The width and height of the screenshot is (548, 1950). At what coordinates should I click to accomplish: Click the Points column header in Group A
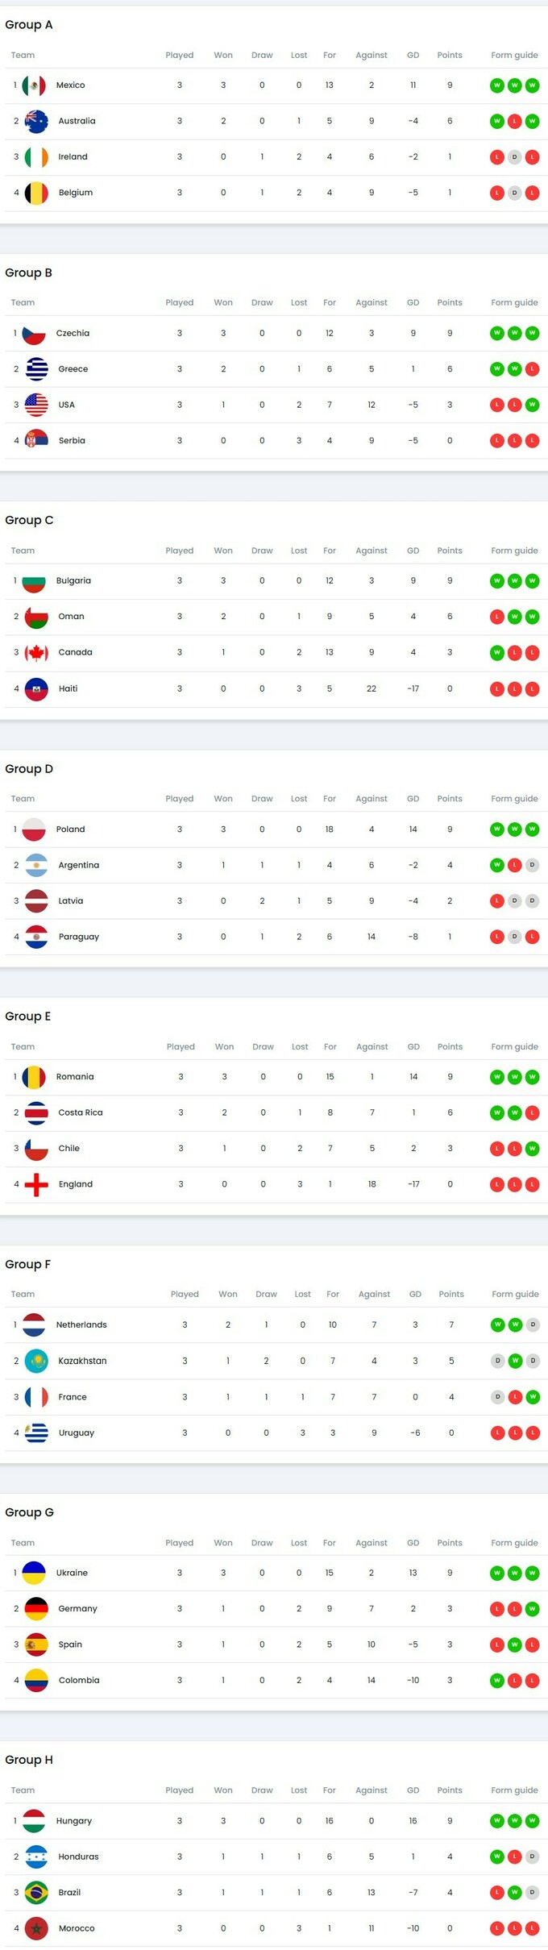tap(450, 56)
